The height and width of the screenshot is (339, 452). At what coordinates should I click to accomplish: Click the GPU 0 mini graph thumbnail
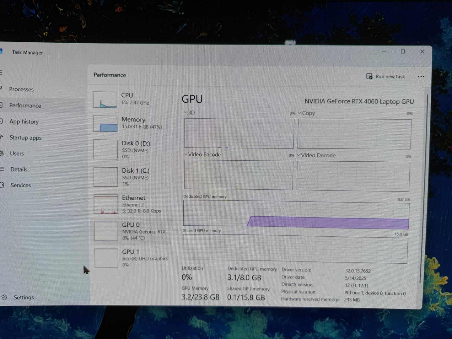106,231
